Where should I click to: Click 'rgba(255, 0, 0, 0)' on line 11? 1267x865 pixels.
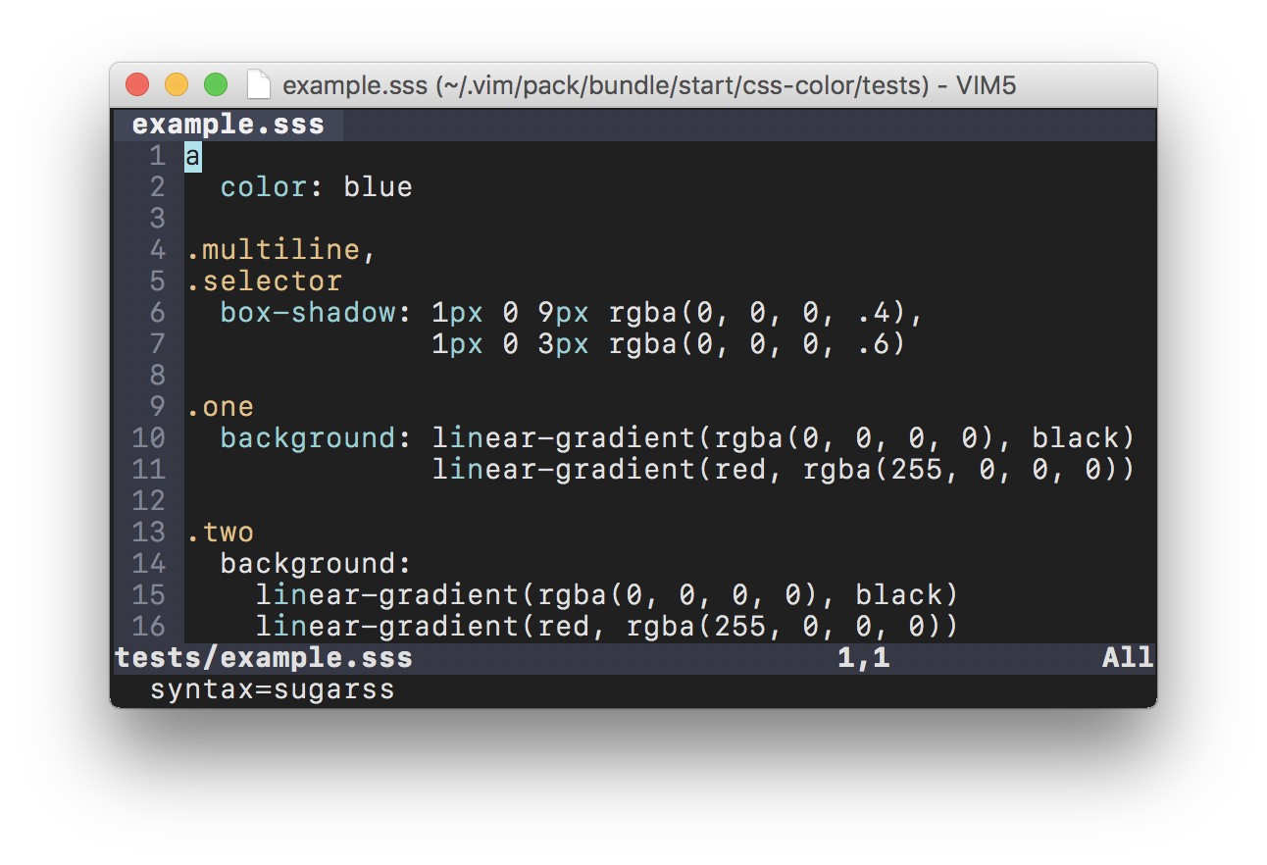[x=960, y=470]
